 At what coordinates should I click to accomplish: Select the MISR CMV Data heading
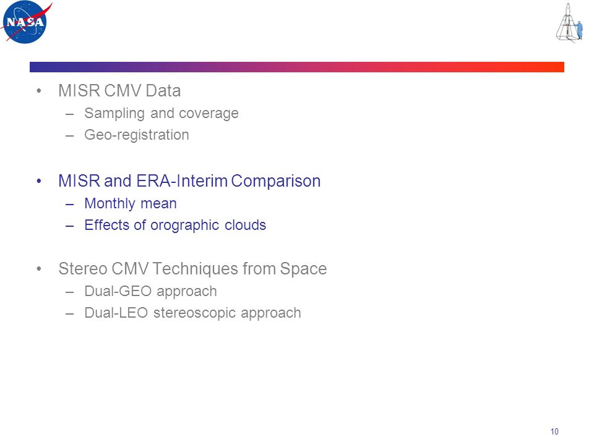coord(119,91)
